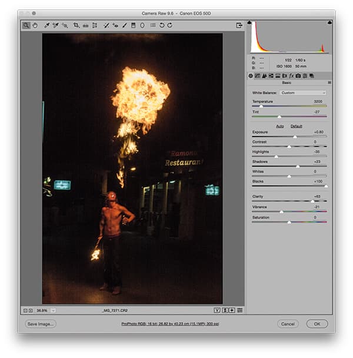Pick the Adjustment Brush tool
353x358 pixels.
click(x=125, y=25)
